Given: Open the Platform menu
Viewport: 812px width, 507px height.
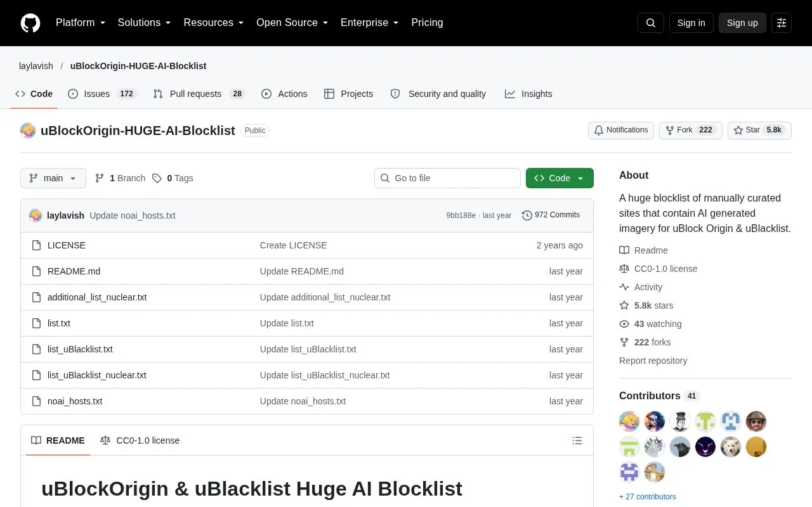Looking at the screenshot, I should click(x=81, y=23).
